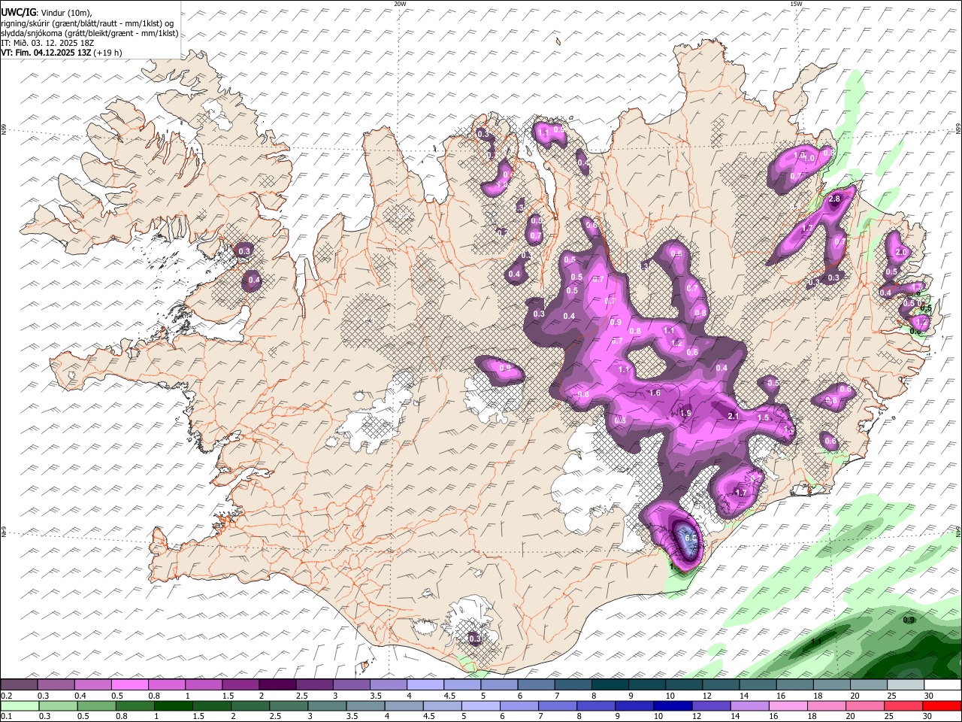Click the '20W' longitude label
Screen dimensions: 962x722
[400, 4]
